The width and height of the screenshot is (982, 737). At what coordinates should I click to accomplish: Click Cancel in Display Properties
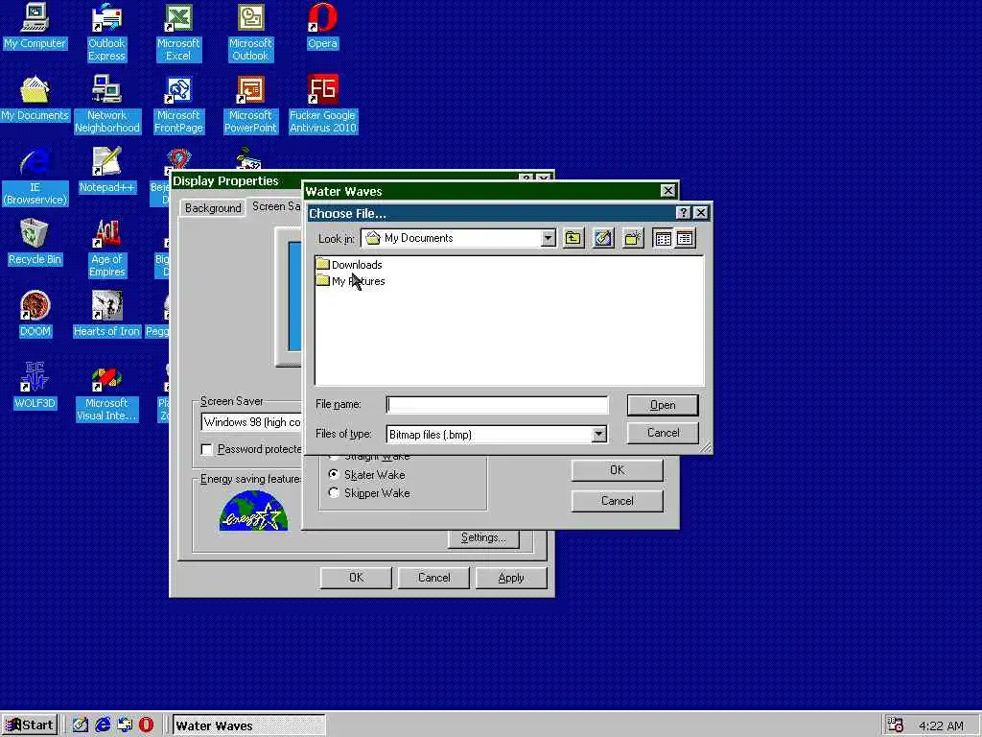433,578
